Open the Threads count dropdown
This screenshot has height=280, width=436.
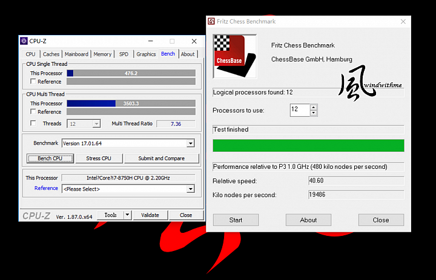[96, 123]
